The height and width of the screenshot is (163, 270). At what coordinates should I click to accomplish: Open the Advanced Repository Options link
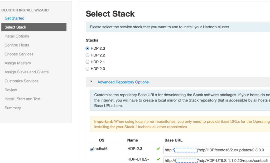click(123, 82)
